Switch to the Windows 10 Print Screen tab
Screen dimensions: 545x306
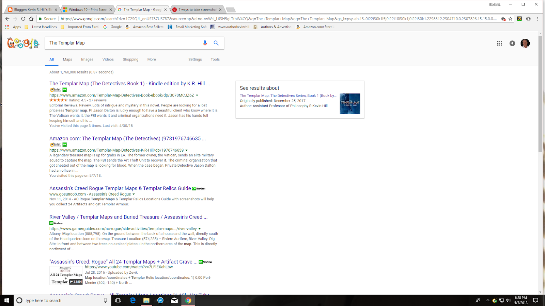pos(87,10)
